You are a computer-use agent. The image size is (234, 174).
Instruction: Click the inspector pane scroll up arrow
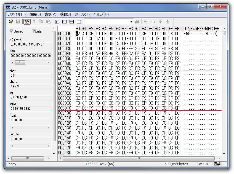pos(54,28)
